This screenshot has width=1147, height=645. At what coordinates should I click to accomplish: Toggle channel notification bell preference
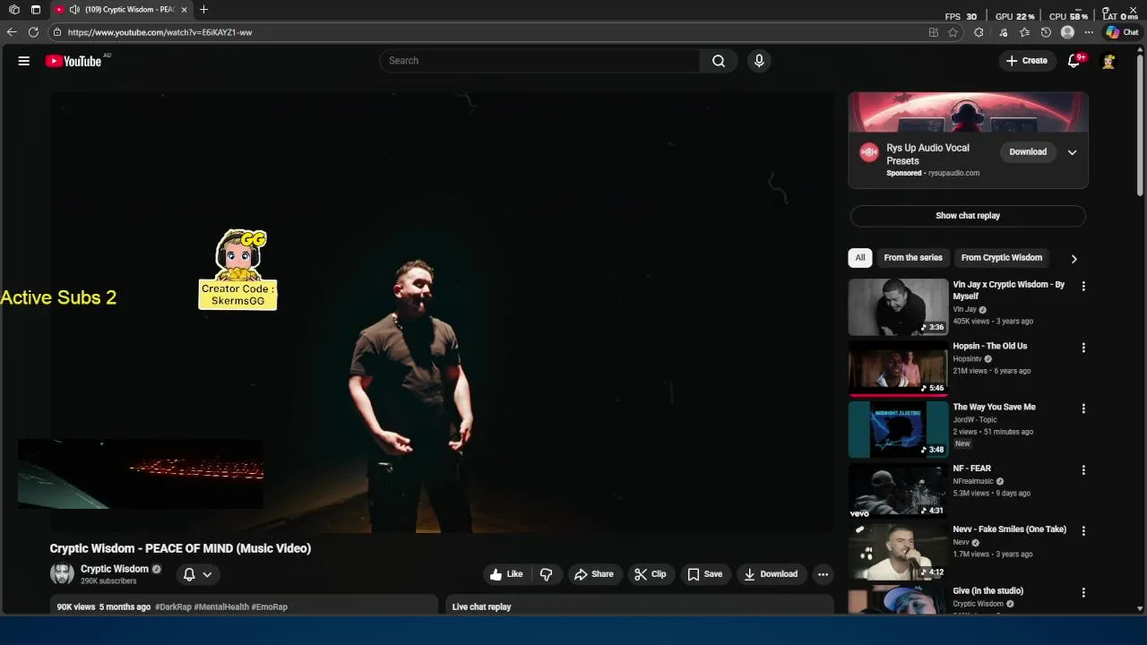[197, 574]
